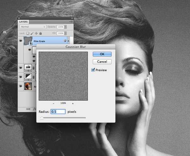The width and height of the screenshot is (190, 156).
Task: Hide the bottom color photo layer
Action: [x=21, y=86]
